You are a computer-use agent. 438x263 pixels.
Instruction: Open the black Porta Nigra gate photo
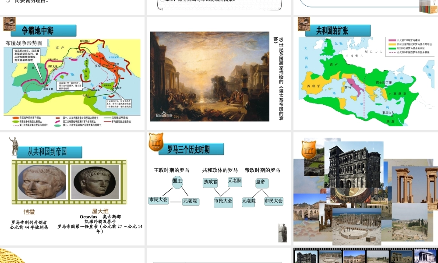click(354, 165)
